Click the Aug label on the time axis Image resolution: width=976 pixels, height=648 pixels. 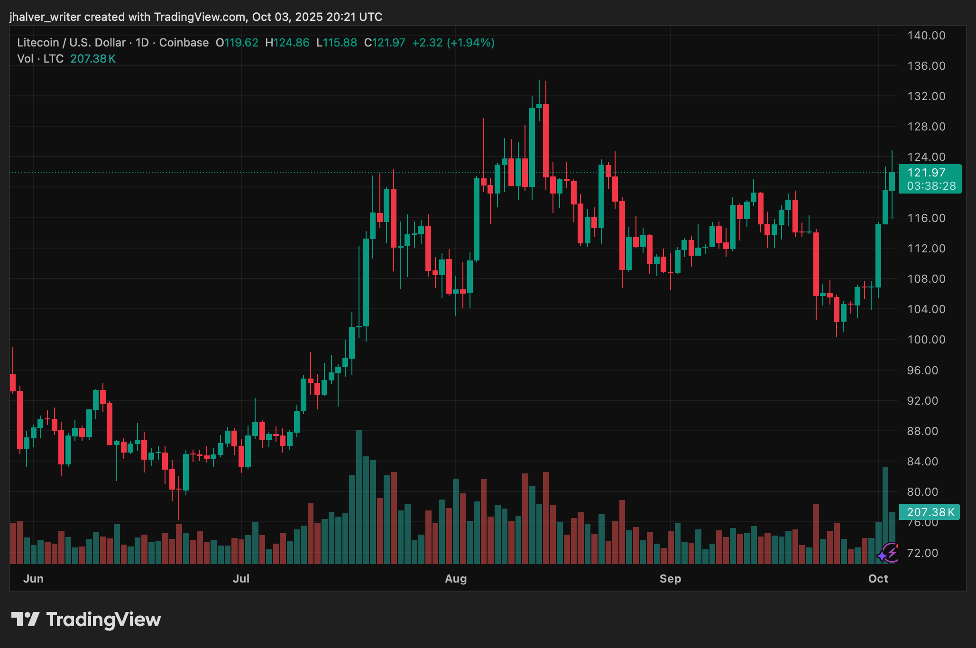point(457,579)
